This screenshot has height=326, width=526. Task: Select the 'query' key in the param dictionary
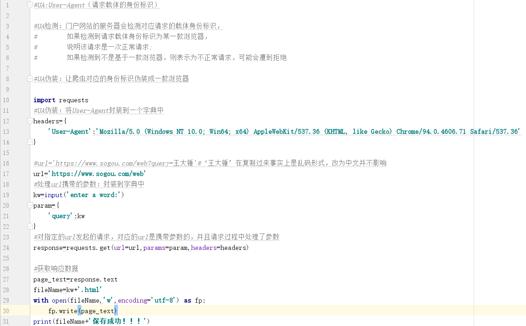(61, 216)
